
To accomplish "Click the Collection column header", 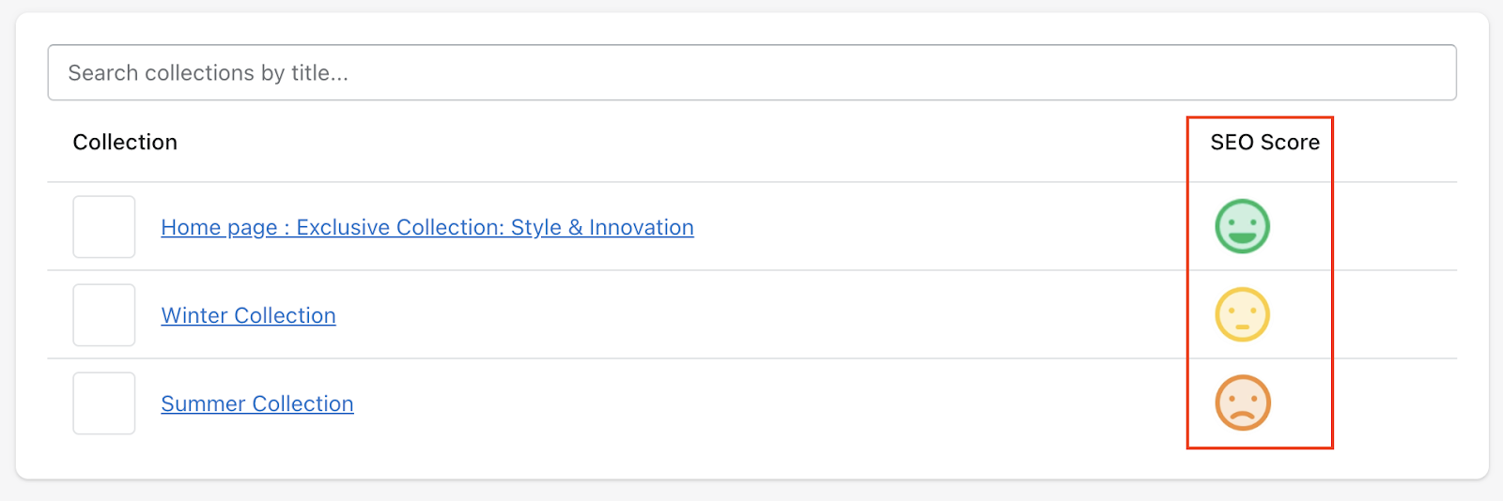I will [125, 142].
